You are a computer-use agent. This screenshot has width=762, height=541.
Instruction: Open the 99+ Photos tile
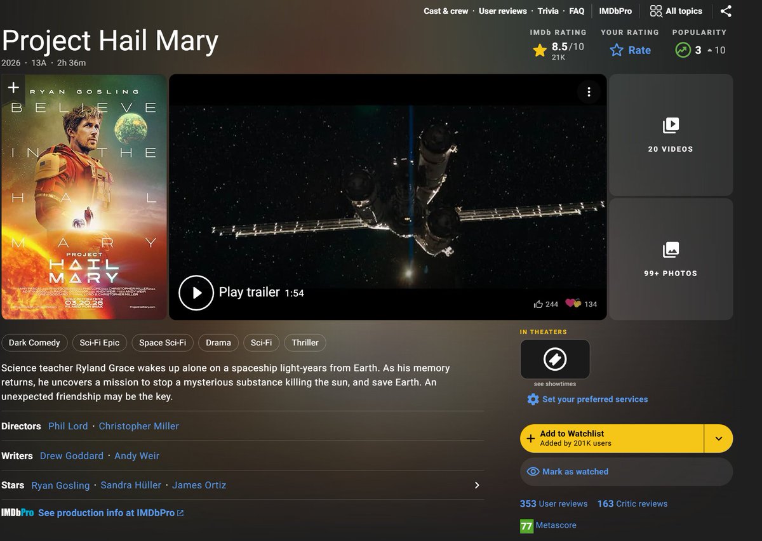pyautogui.click(x=671, y=259)
